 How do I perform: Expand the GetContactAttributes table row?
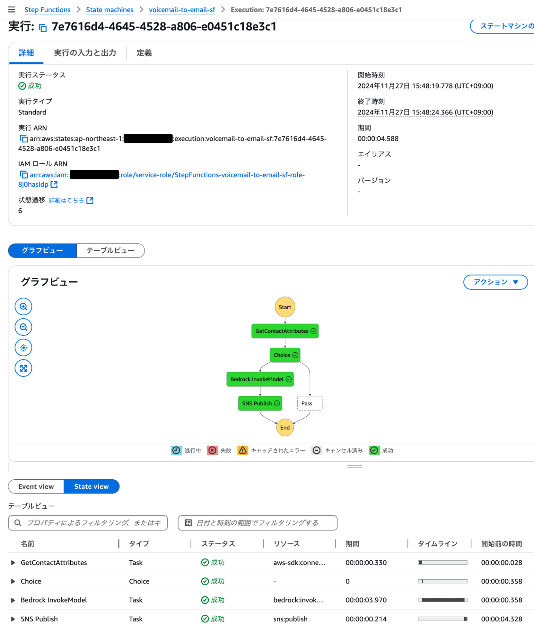coord(13,563)
